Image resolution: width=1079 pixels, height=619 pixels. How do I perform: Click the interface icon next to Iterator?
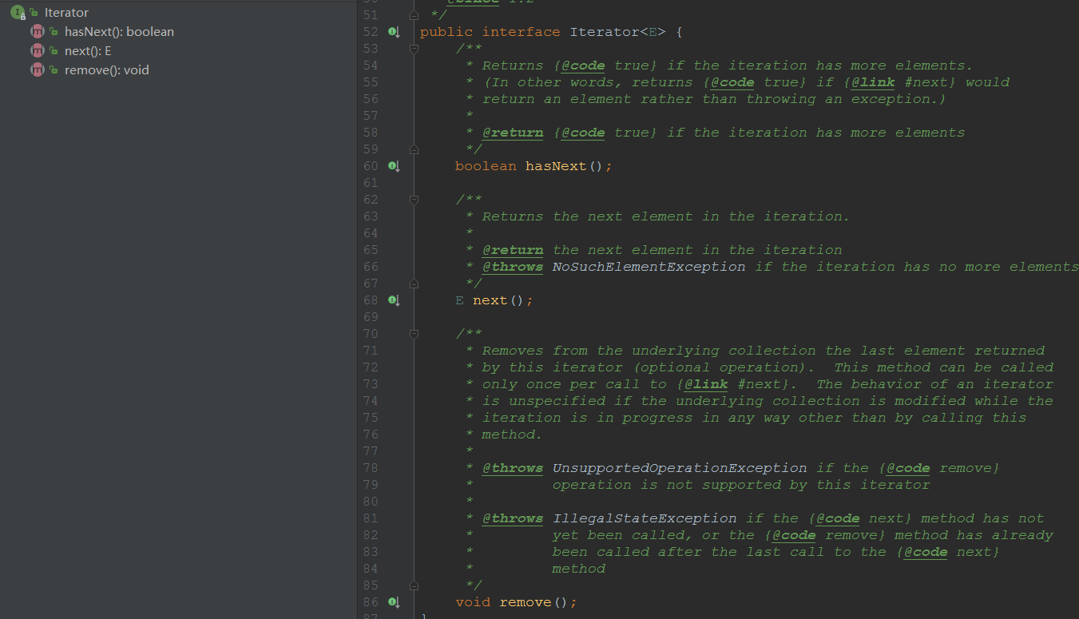[x=18, y=13]
